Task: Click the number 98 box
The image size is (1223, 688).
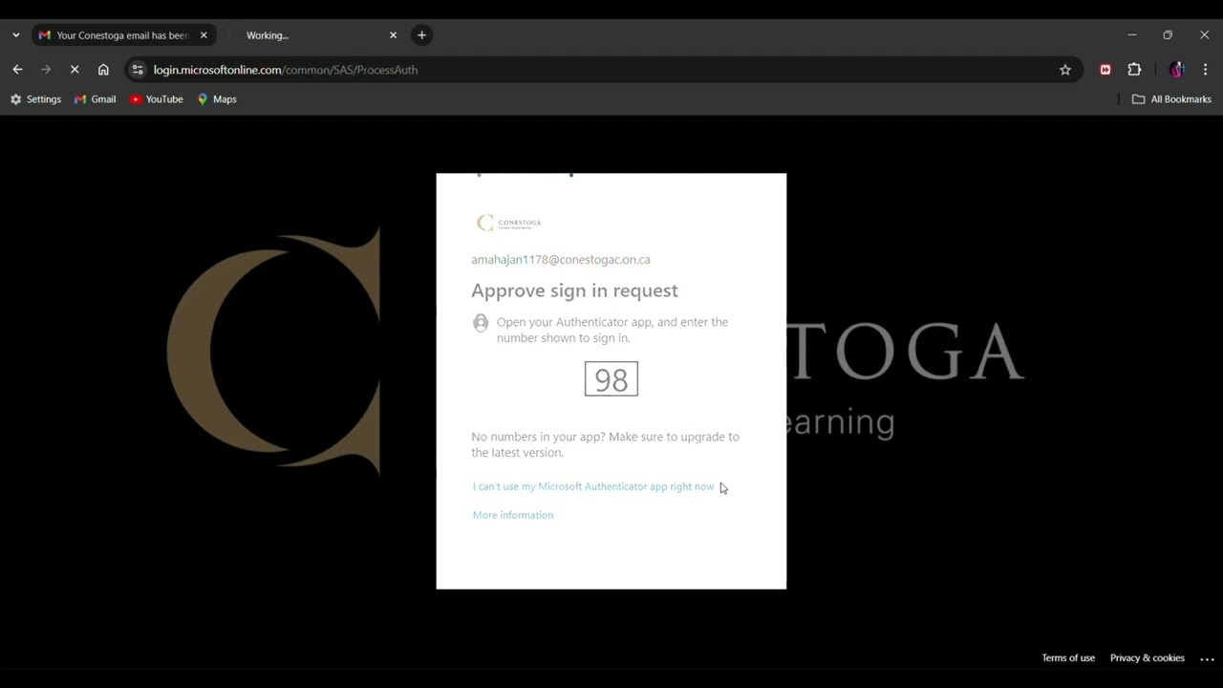Action: [611, 379]
